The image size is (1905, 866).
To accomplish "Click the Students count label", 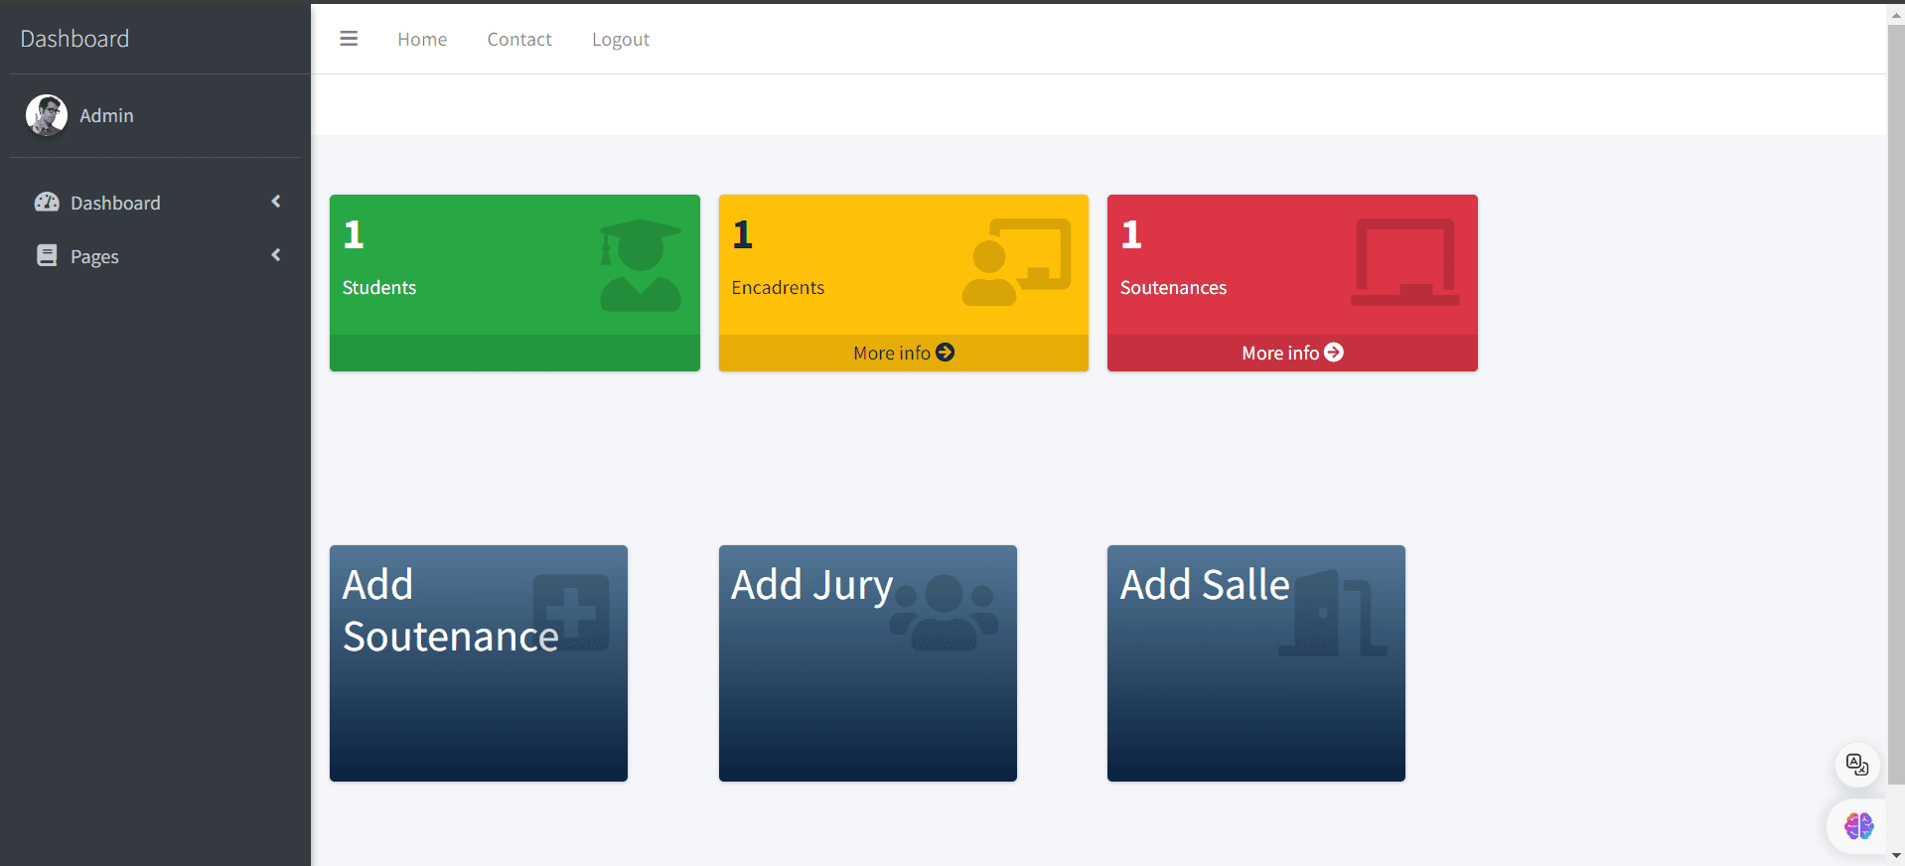I will pyautogui.click(x=379, y=287).
